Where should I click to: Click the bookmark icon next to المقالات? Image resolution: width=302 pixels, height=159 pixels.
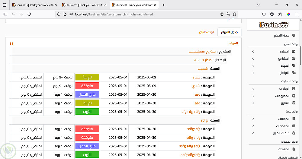pyautogui.click(x=294, y=119)
